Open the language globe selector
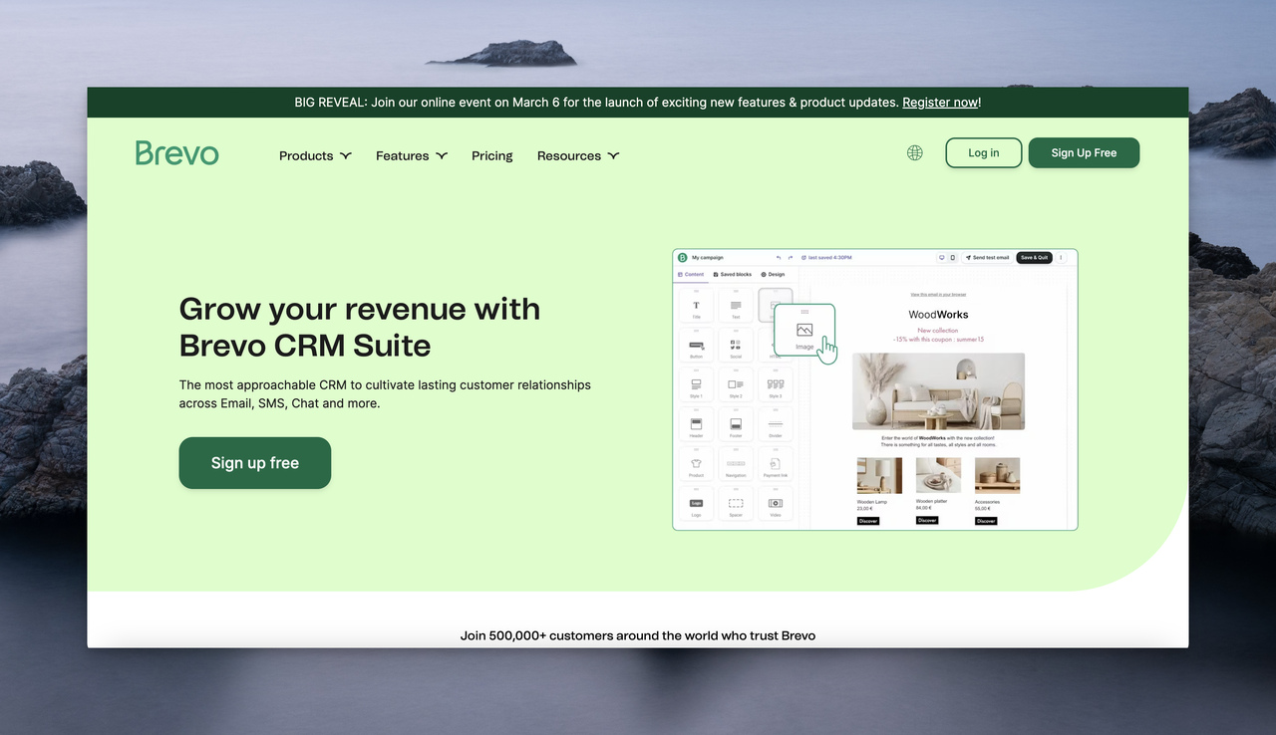Screen dimensions: 1276x735 click(914, 152)
